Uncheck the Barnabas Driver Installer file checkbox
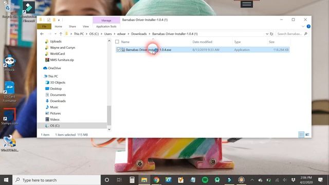The image size is (329, 185). coord(119,50)
